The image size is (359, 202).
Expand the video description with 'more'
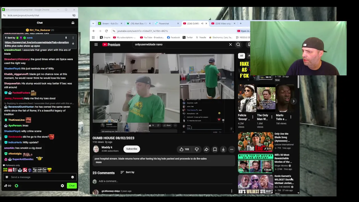click(98, 162)
